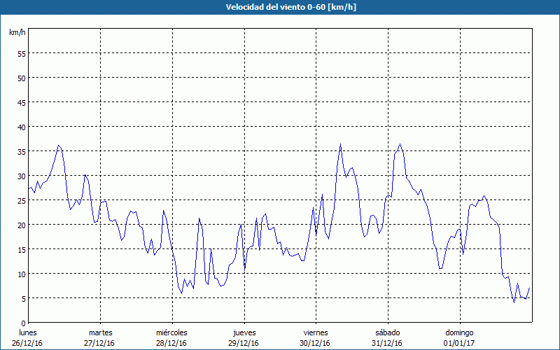Select the 'domingo' day label
This screenshot has height=350, width=560.
coord(458,332)
